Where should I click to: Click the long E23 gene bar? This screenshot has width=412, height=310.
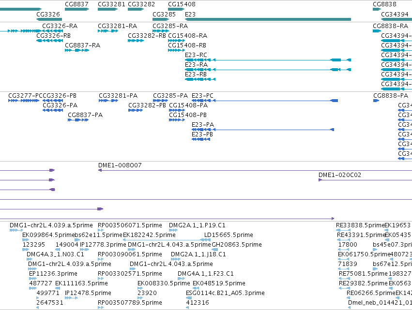click(x=268, y=19)
